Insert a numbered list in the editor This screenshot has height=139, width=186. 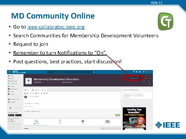point(47,93)
